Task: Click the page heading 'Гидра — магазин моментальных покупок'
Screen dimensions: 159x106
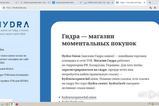Action: (x=99, y=39)
